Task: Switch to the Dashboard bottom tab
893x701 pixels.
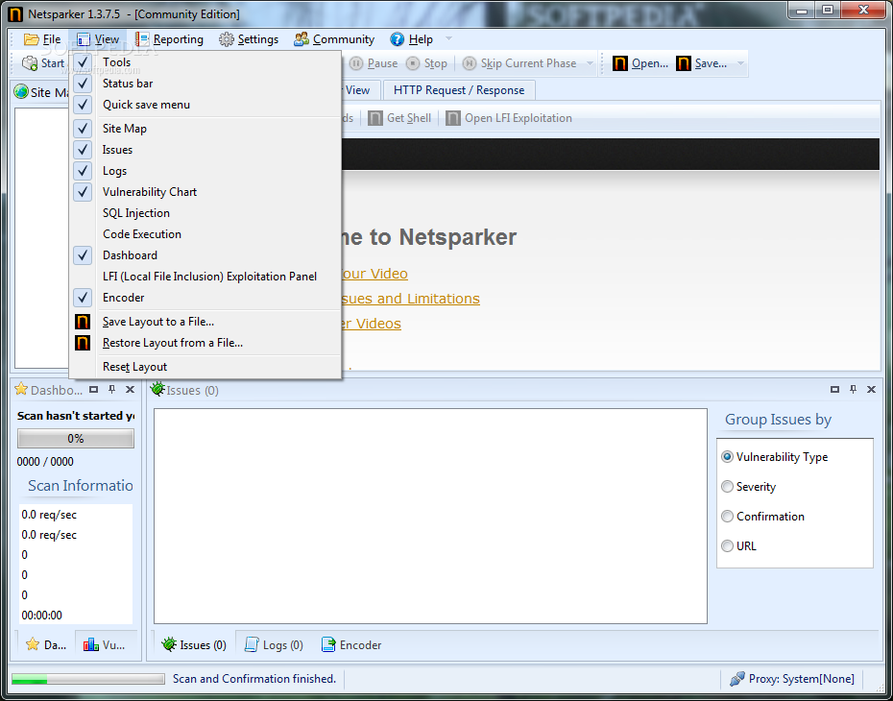Action: [x=45, y=644]
